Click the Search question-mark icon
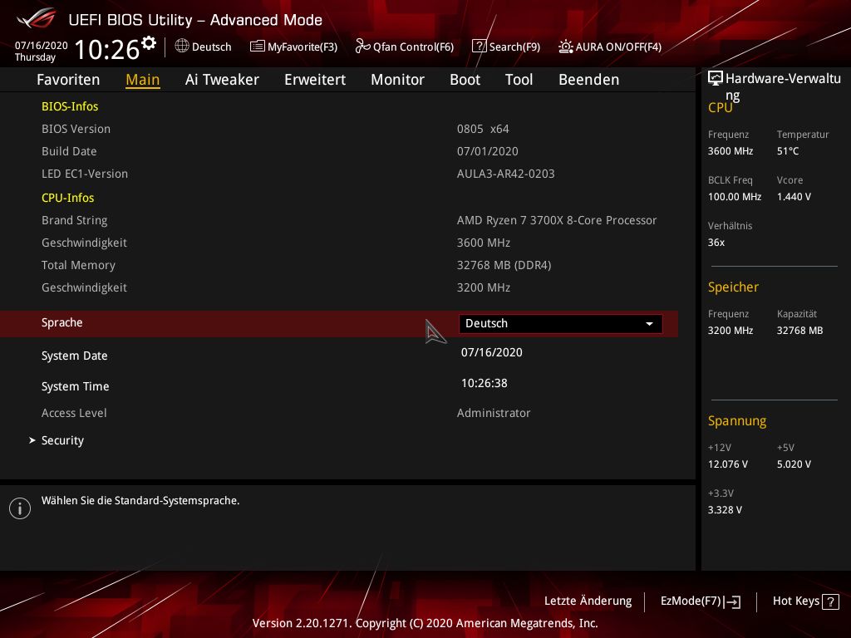Viewport: 851px width, 638px height. click(x=479, y=47)
